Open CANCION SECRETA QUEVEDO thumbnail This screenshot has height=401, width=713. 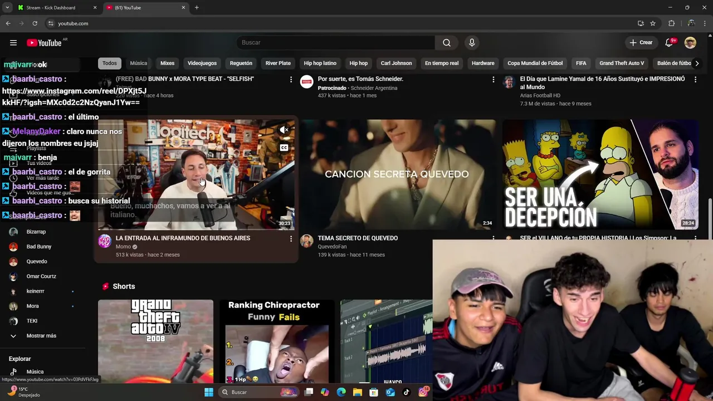[x=398, y=174]
